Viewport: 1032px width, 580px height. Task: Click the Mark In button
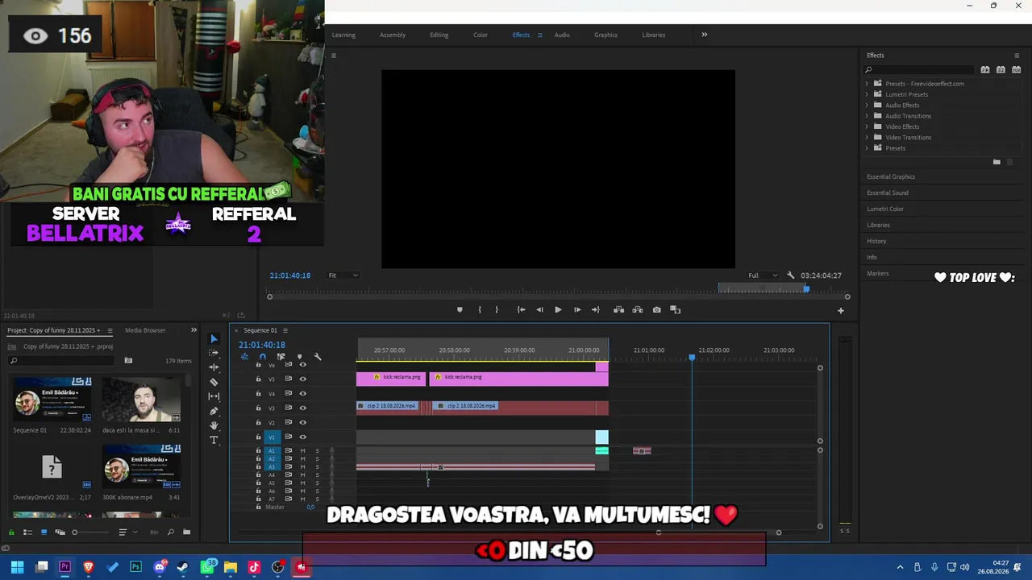click(480, 310)
